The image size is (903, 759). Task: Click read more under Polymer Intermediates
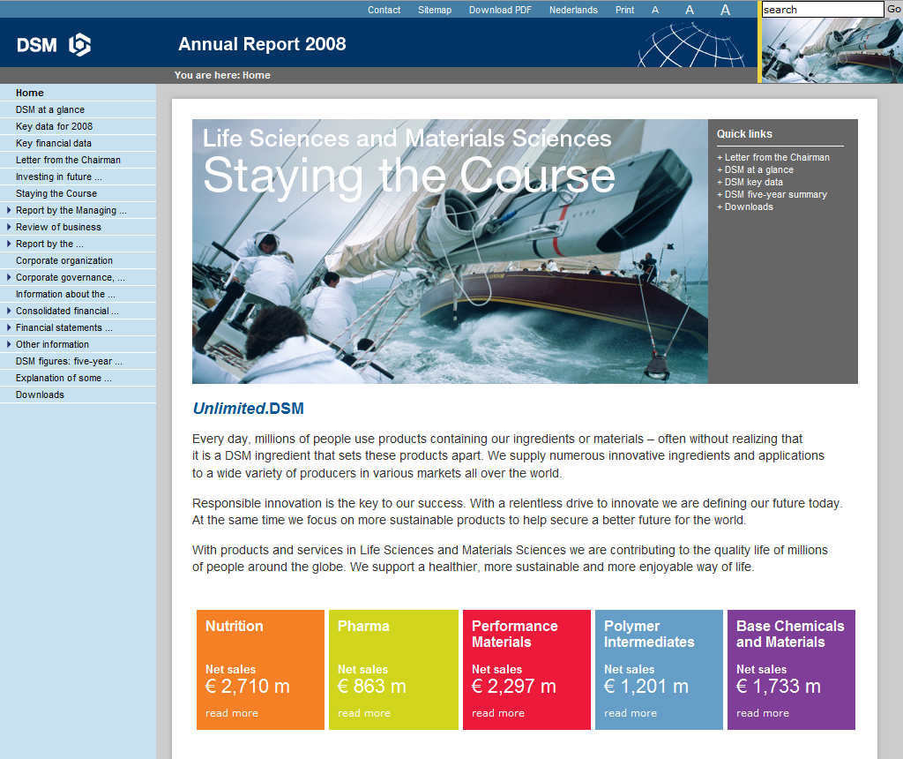(631, 713)
